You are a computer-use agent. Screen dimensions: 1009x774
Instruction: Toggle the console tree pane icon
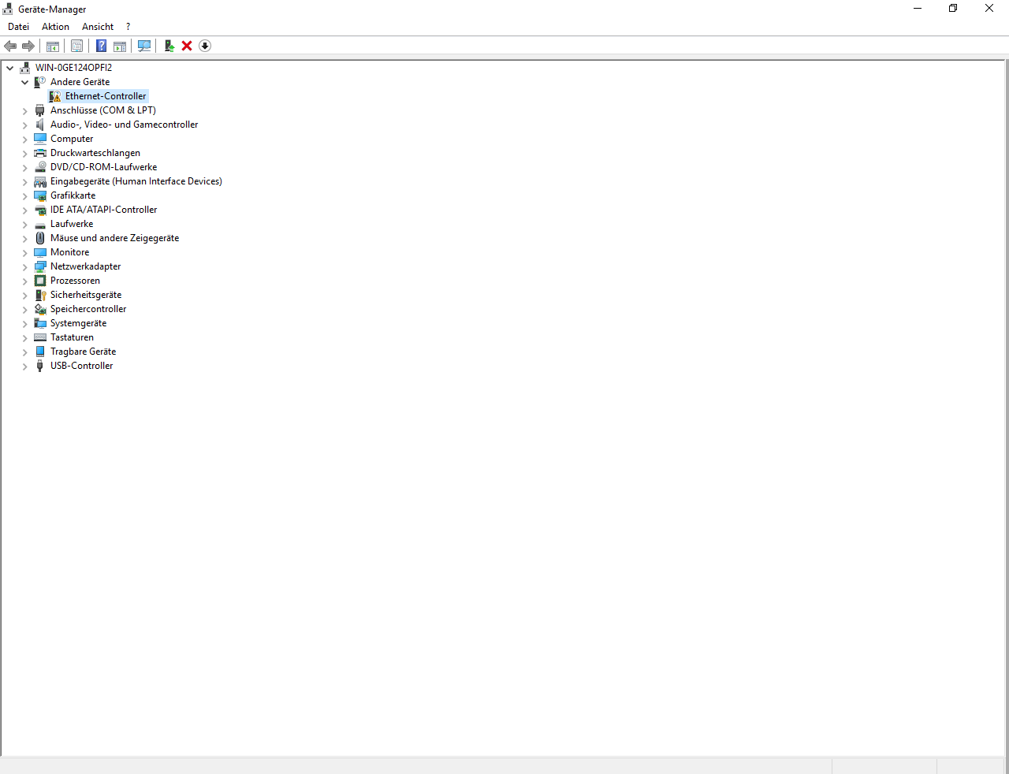coord(53,46)
